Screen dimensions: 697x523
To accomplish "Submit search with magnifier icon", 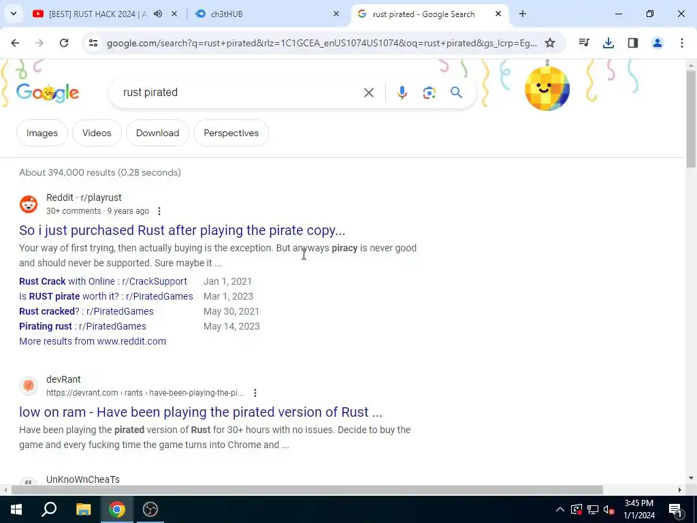I will click(x=457, y=93).
